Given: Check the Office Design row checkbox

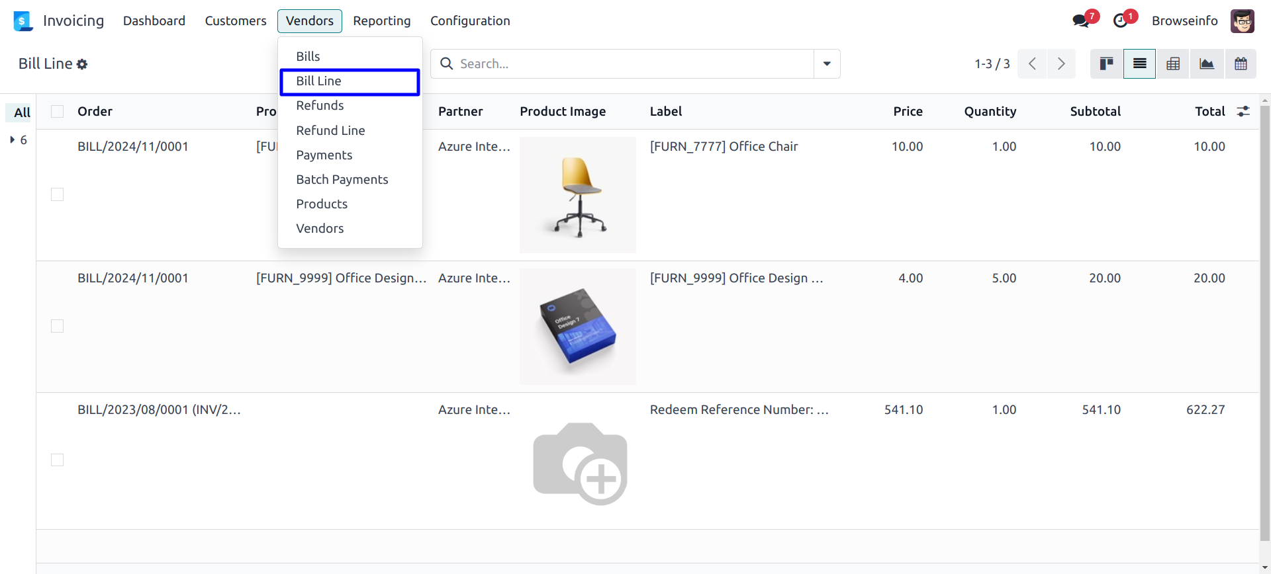Looking at the screenshot, I should 58,326.
